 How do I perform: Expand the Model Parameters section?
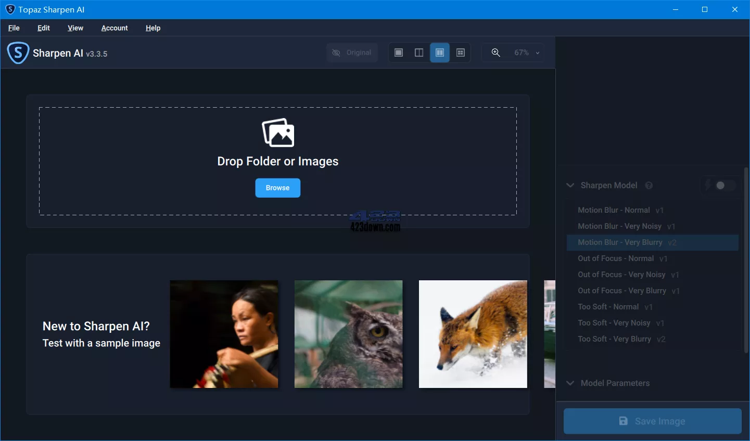pyautogui.click(x=569, y=383)
